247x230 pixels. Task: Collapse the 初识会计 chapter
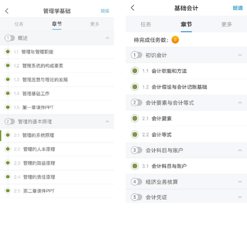[240, 55]
